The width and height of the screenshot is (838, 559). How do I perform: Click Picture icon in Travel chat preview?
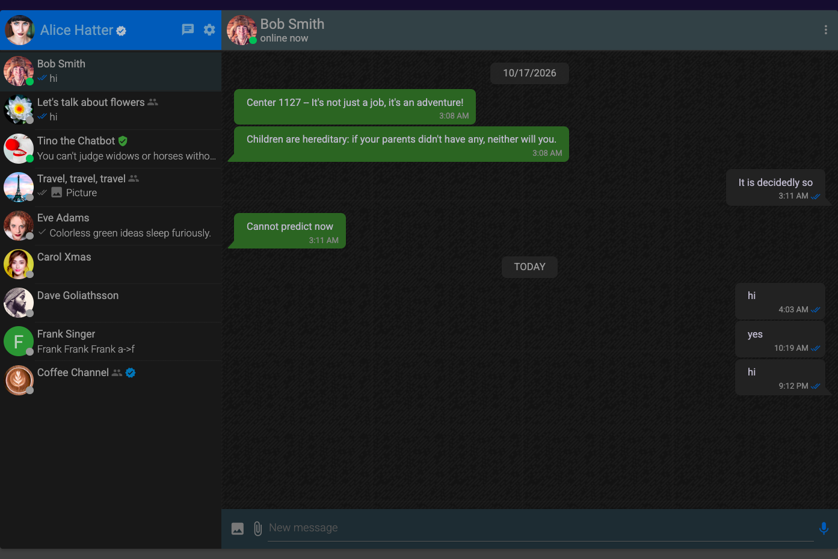click(x=57, y=193)
